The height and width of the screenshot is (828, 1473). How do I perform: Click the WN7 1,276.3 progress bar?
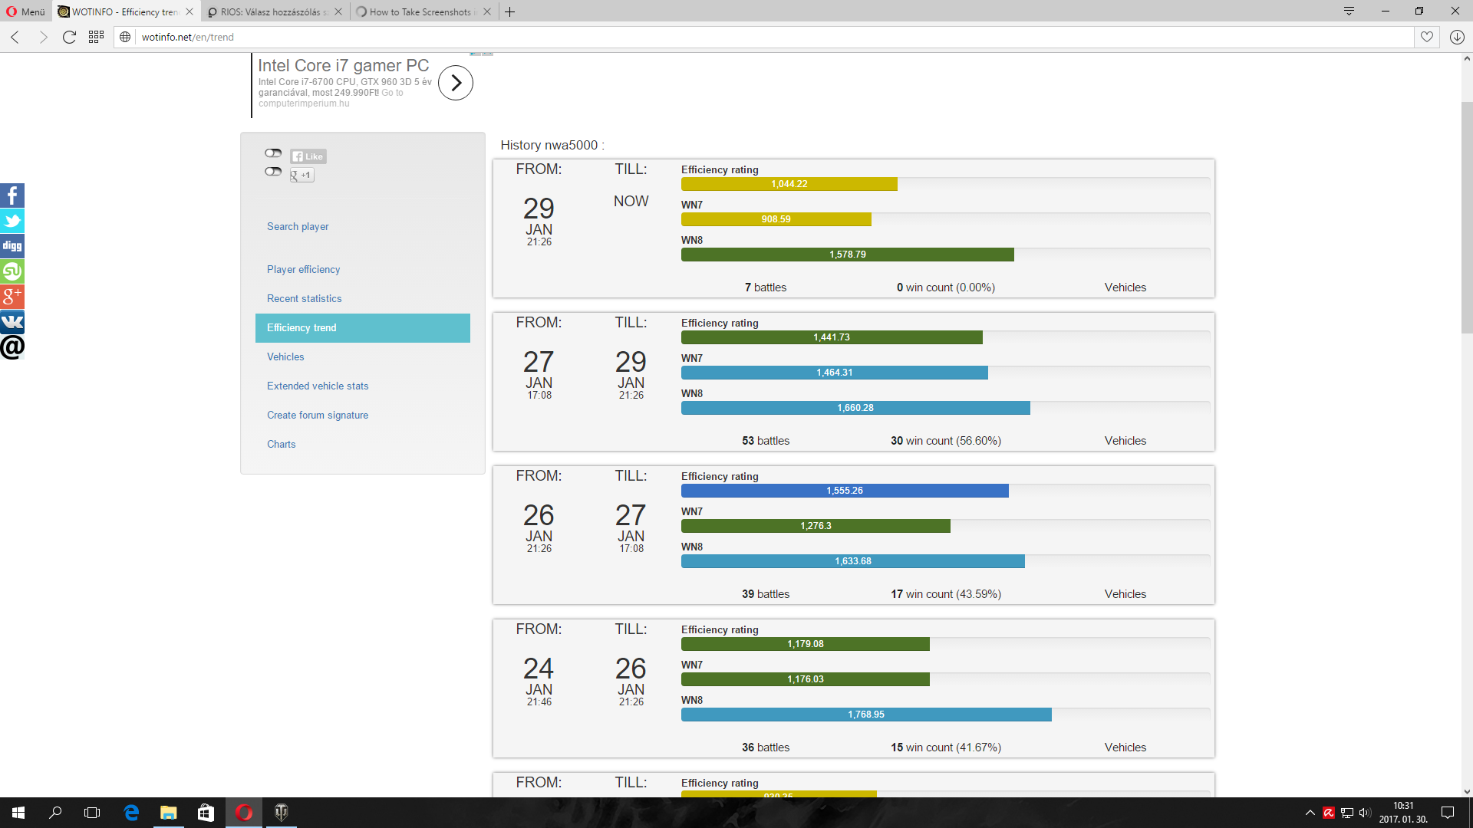(816, 526)
